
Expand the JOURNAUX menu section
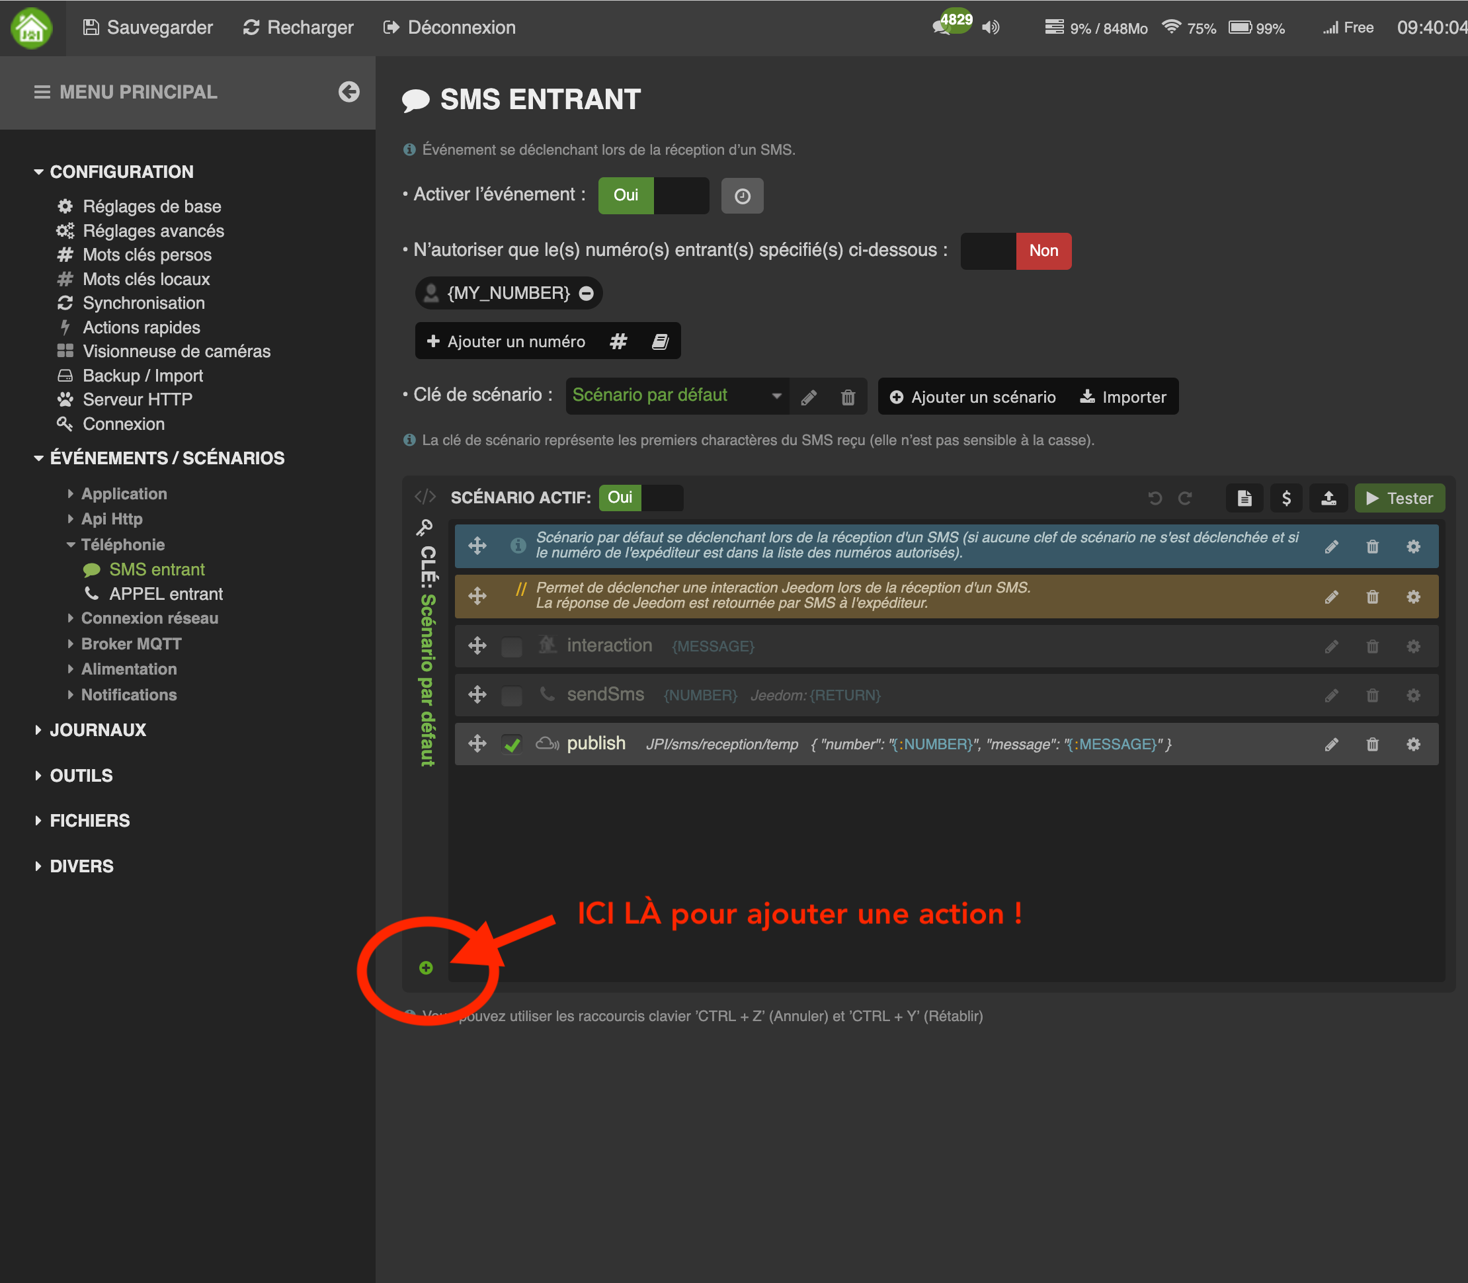pos(98,729)
